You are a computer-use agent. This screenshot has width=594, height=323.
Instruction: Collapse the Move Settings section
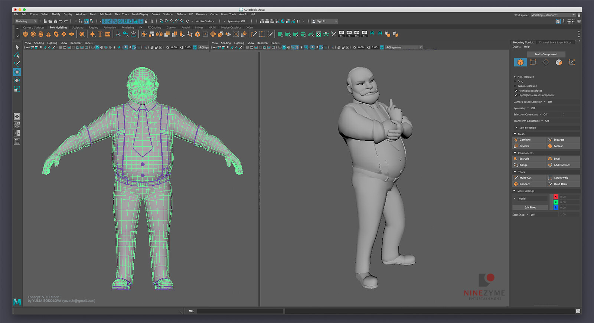tap(515, 191)
